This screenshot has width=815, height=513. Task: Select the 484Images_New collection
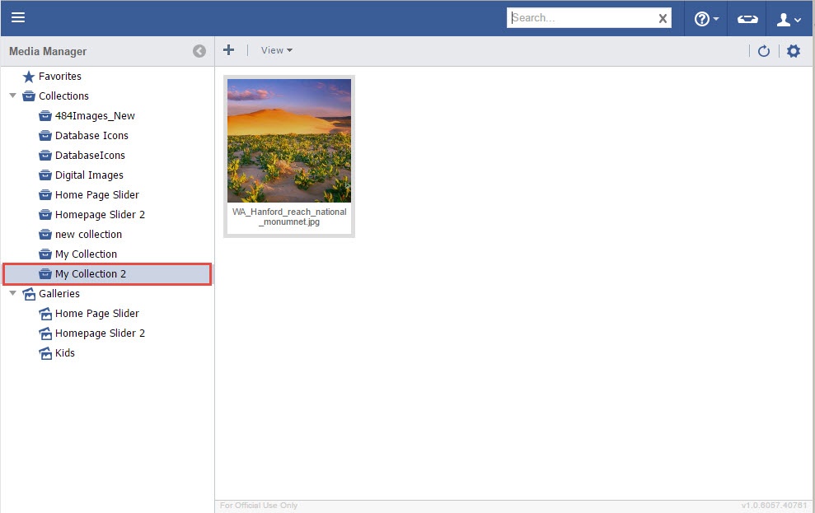pos(95,116)
